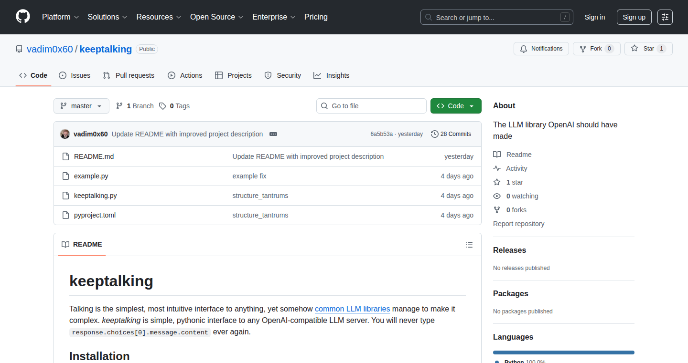Open vadim0x60 avatar in commit row

65,134
